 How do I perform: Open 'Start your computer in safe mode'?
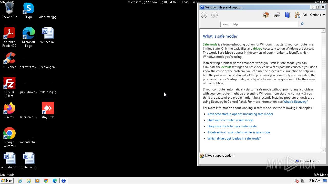tap(230, 120)
